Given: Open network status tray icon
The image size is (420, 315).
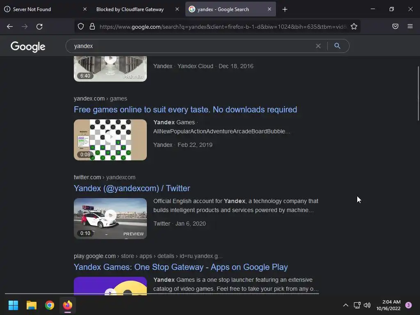Looking at the screenshot, I should [357, 305].
